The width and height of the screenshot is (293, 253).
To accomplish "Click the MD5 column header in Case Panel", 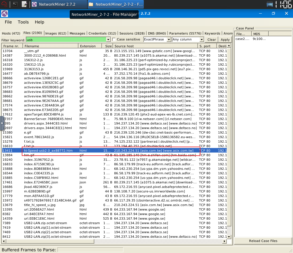I will (260, 34).
